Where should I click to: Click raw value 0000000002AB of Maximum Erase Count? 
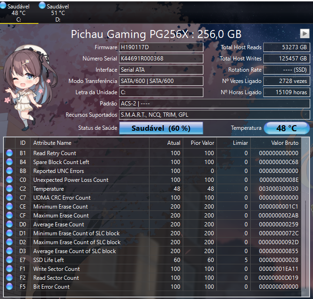(278, 216)
